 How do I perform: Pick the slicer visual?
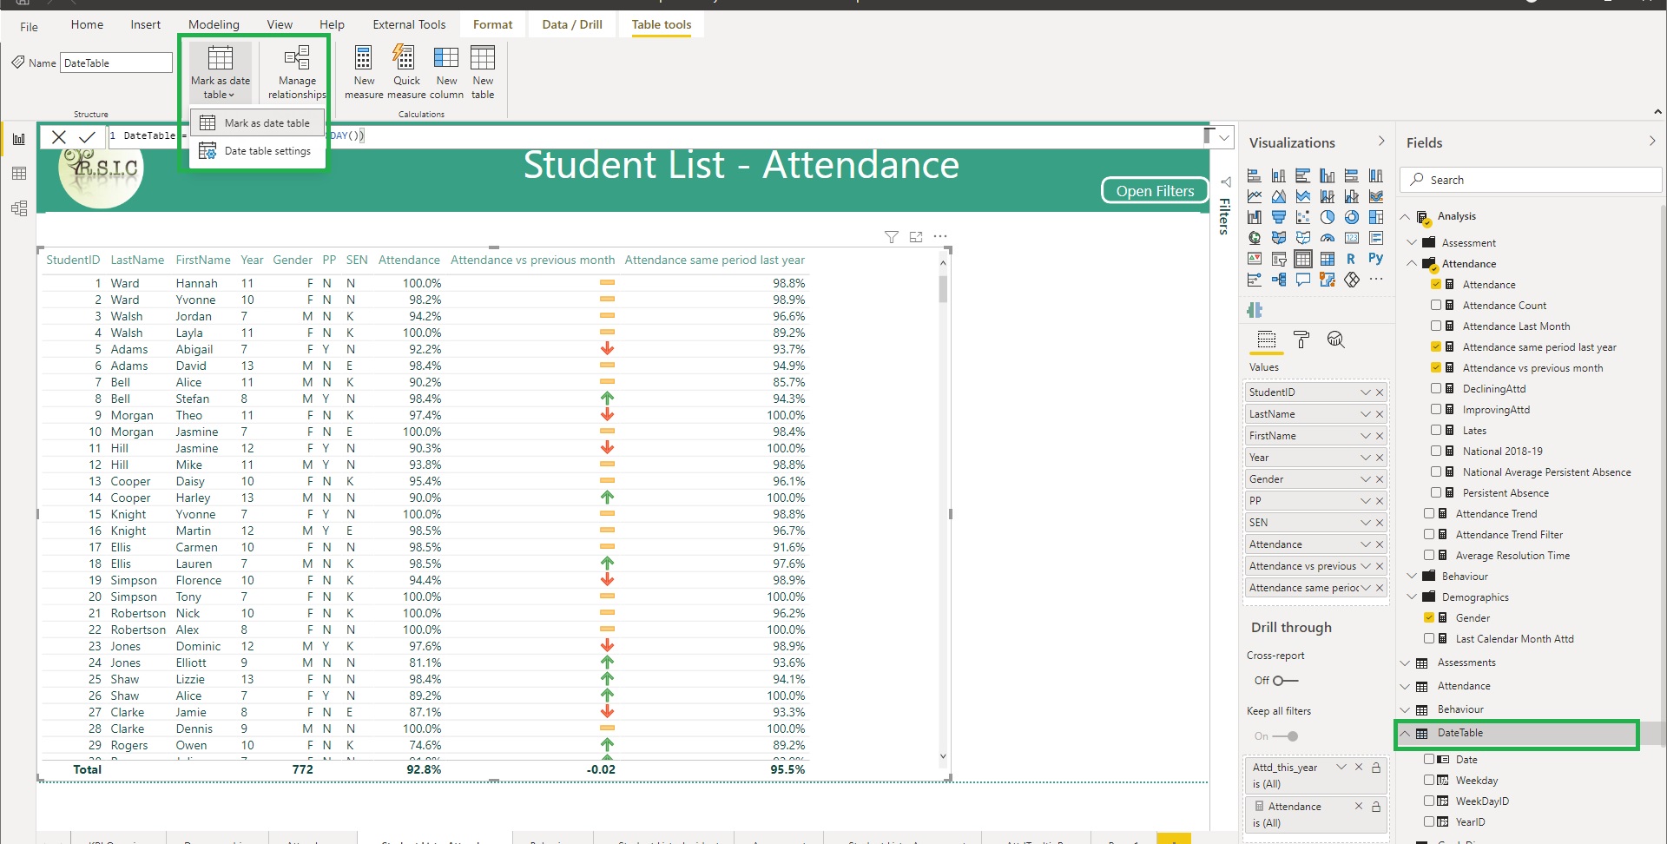(1278, 259)
